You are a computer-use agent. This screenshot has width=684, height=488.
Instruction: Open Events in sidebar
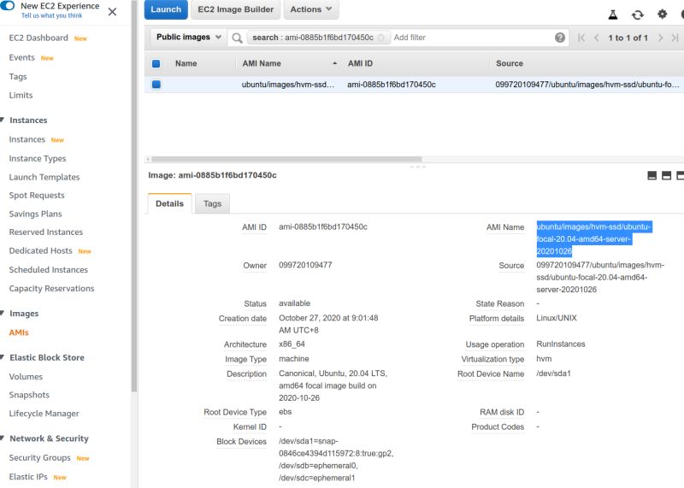21,57
